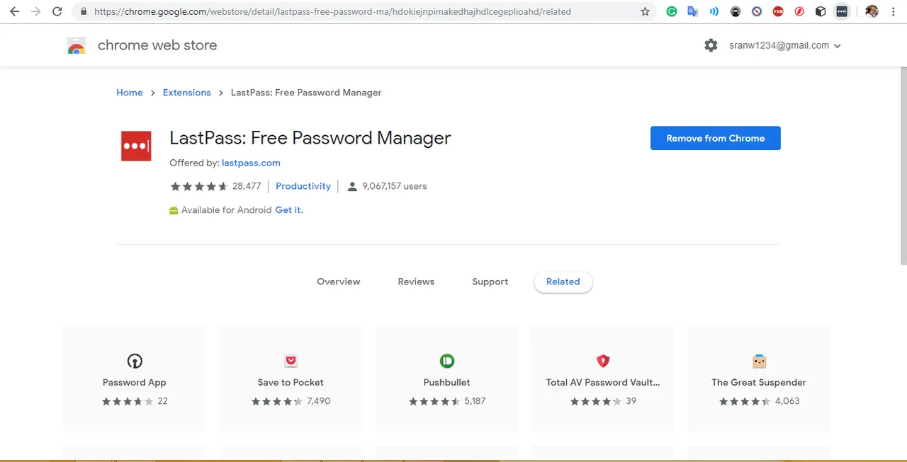Click the browser forward arrow
This screenshot has height=462, width=907.
(x=35, y=11)
